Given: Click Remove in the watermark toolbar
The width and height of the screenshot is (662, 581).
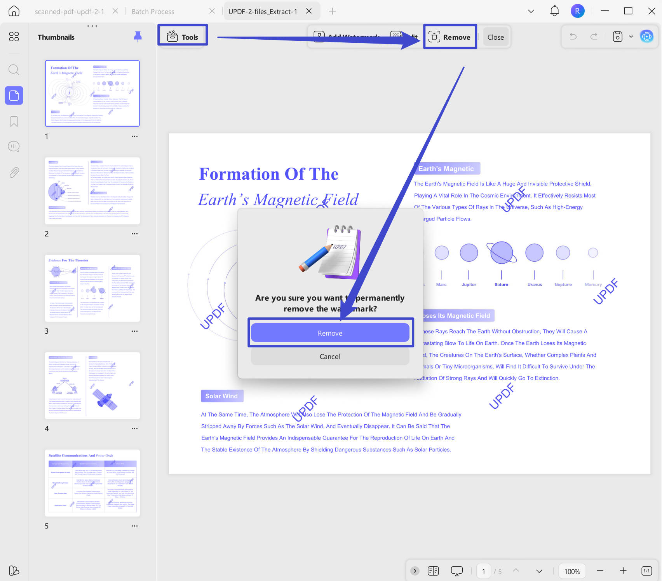Looking at the screenshot, I should tap(449, 37).
